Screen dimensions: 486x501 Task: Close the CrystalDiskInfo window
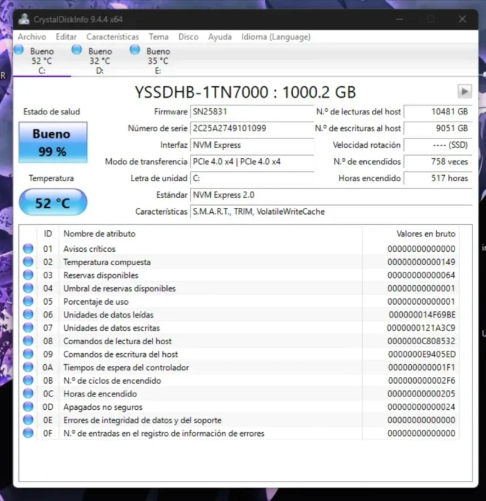coord(462,19)
